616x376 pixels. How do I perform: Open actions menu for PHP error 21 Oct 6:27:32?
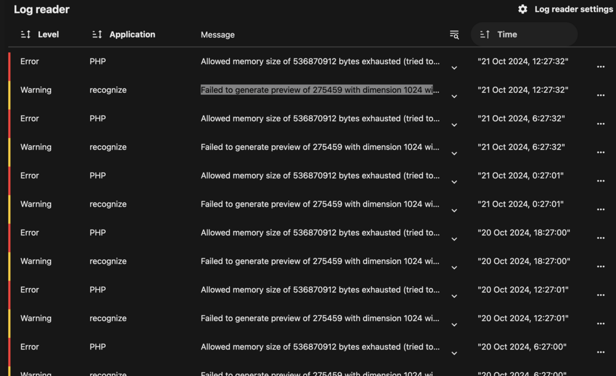[x=601, y=124]
